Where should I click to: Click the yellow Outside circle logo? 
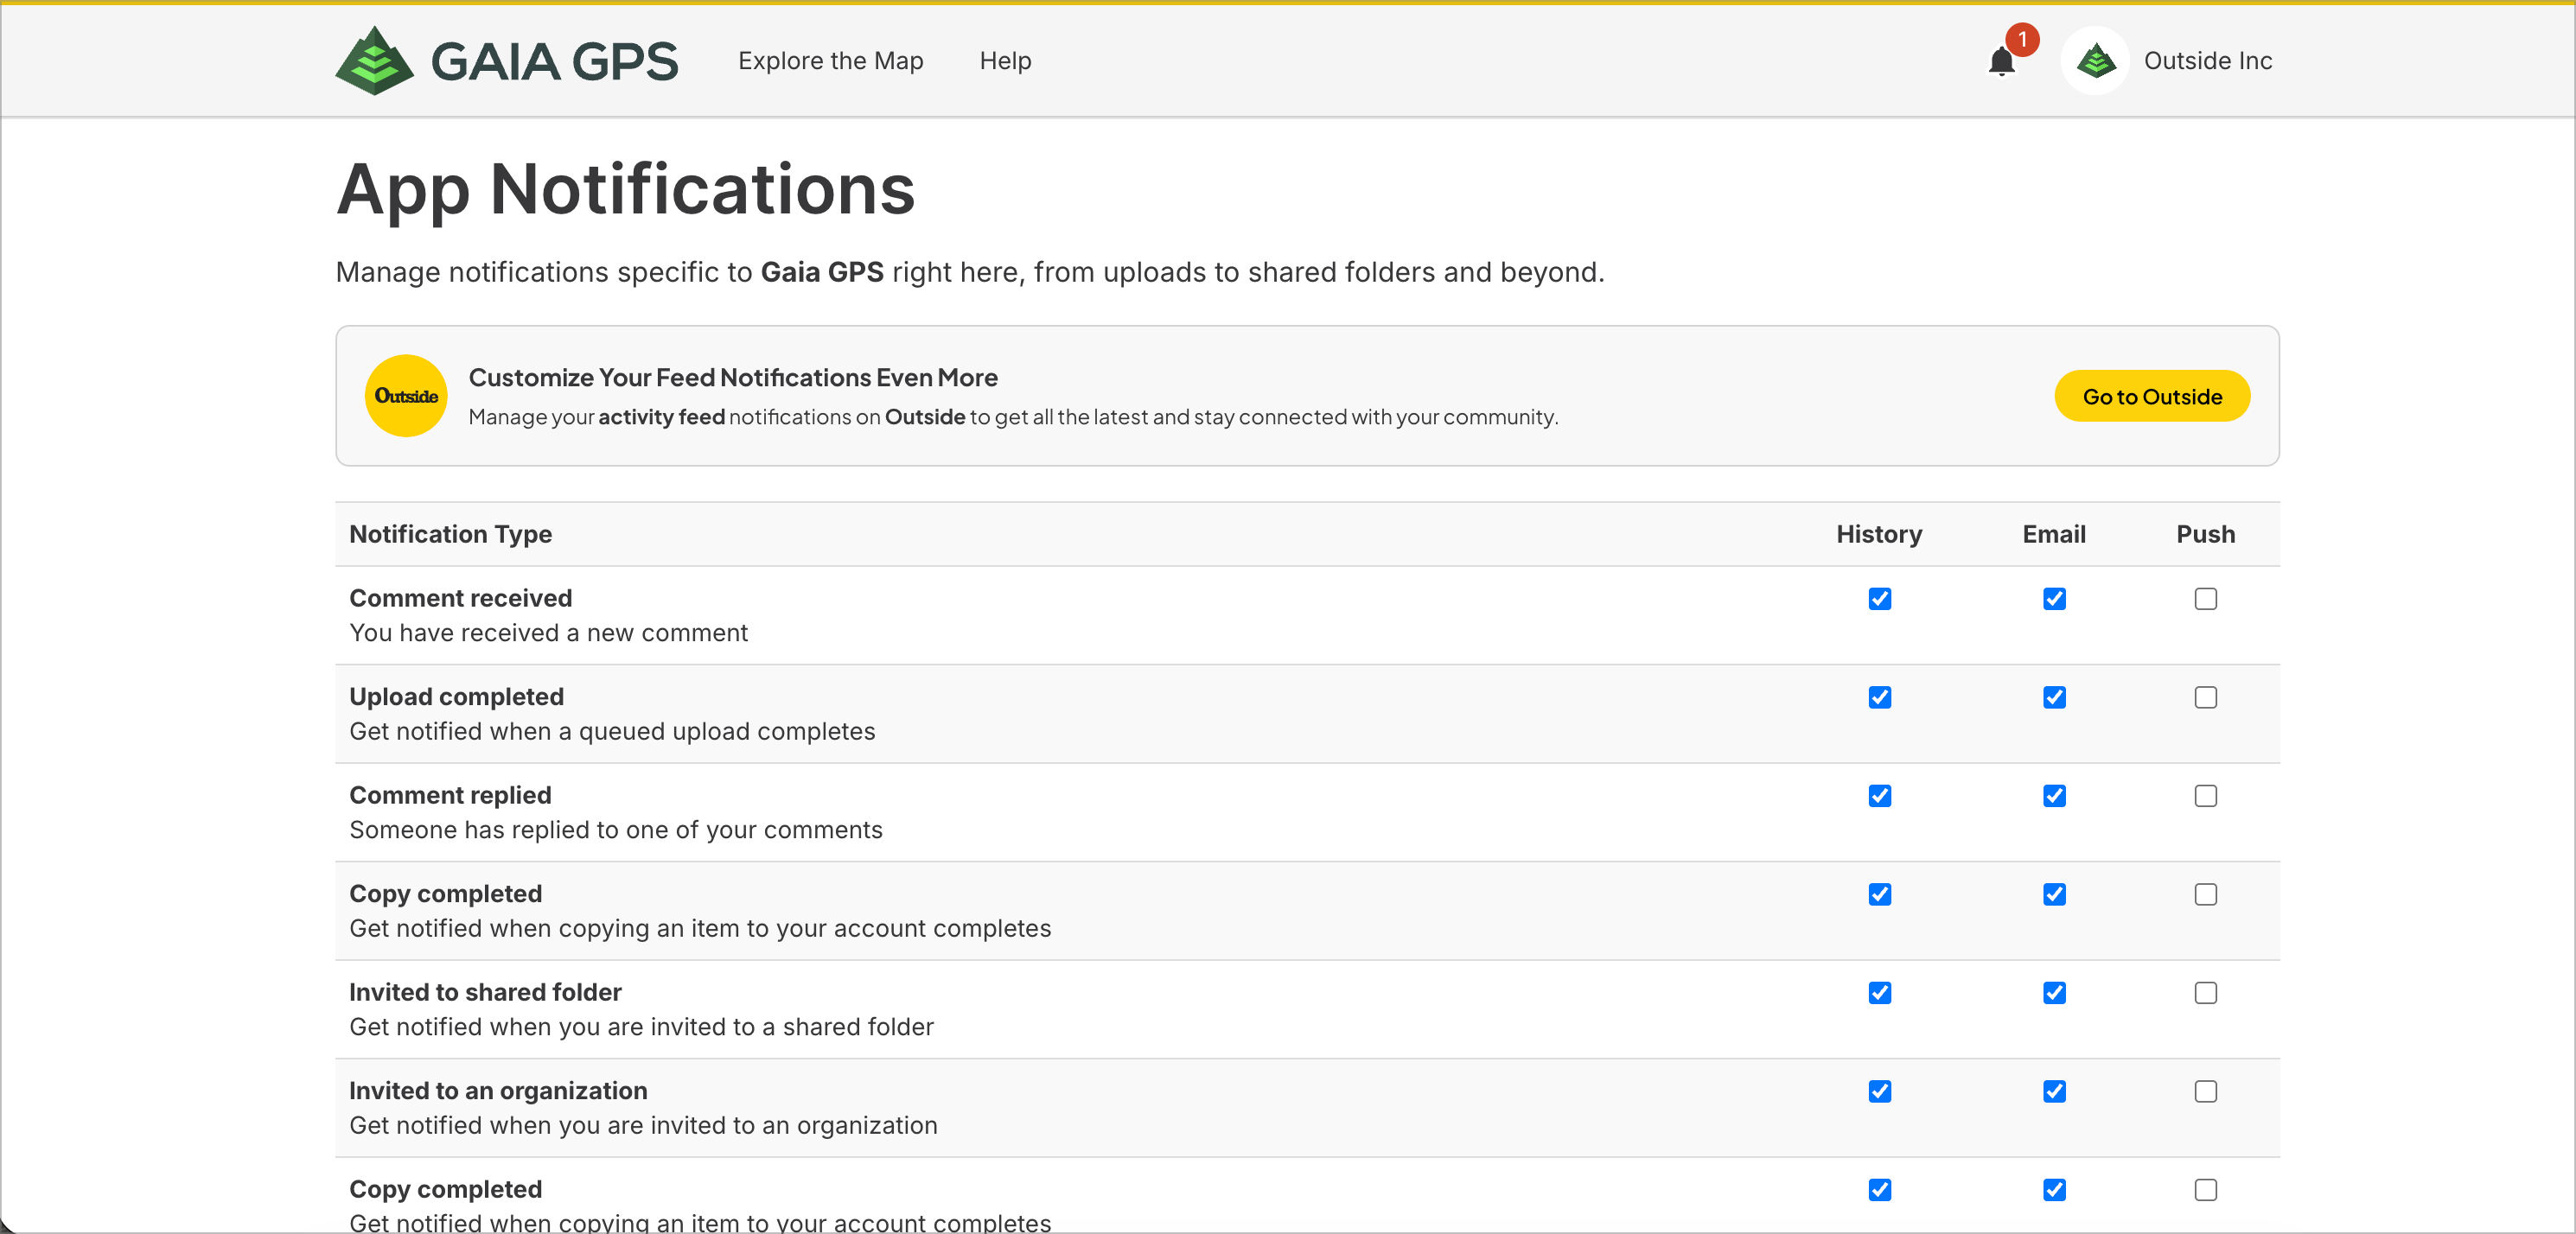(x=406, y=396)
